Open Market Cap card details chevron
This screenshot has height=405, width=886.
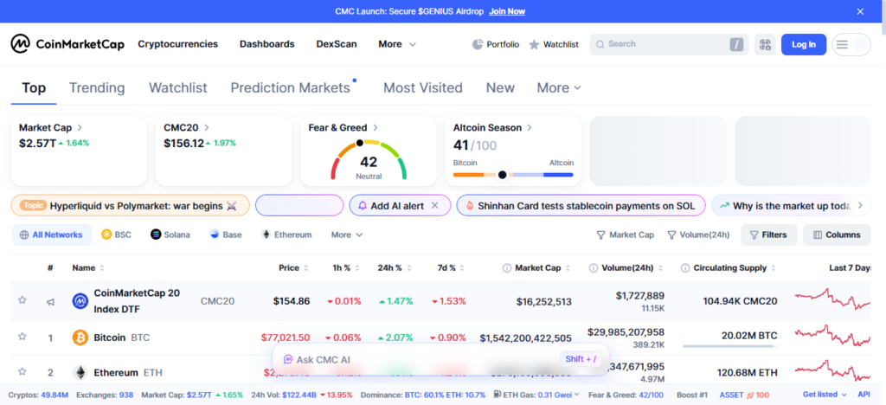(x=80, y=128)
